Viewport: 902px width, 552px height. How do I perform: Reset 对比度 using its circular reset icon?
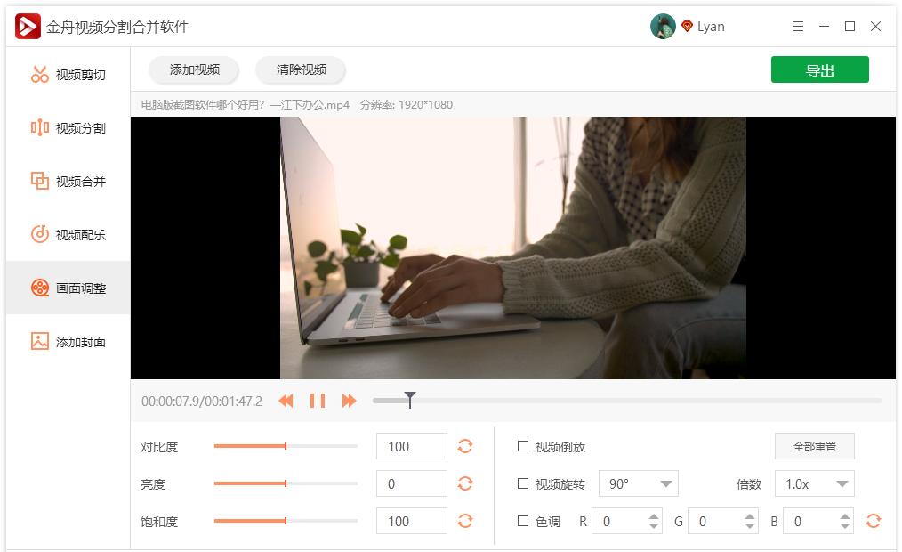(465, 446)
